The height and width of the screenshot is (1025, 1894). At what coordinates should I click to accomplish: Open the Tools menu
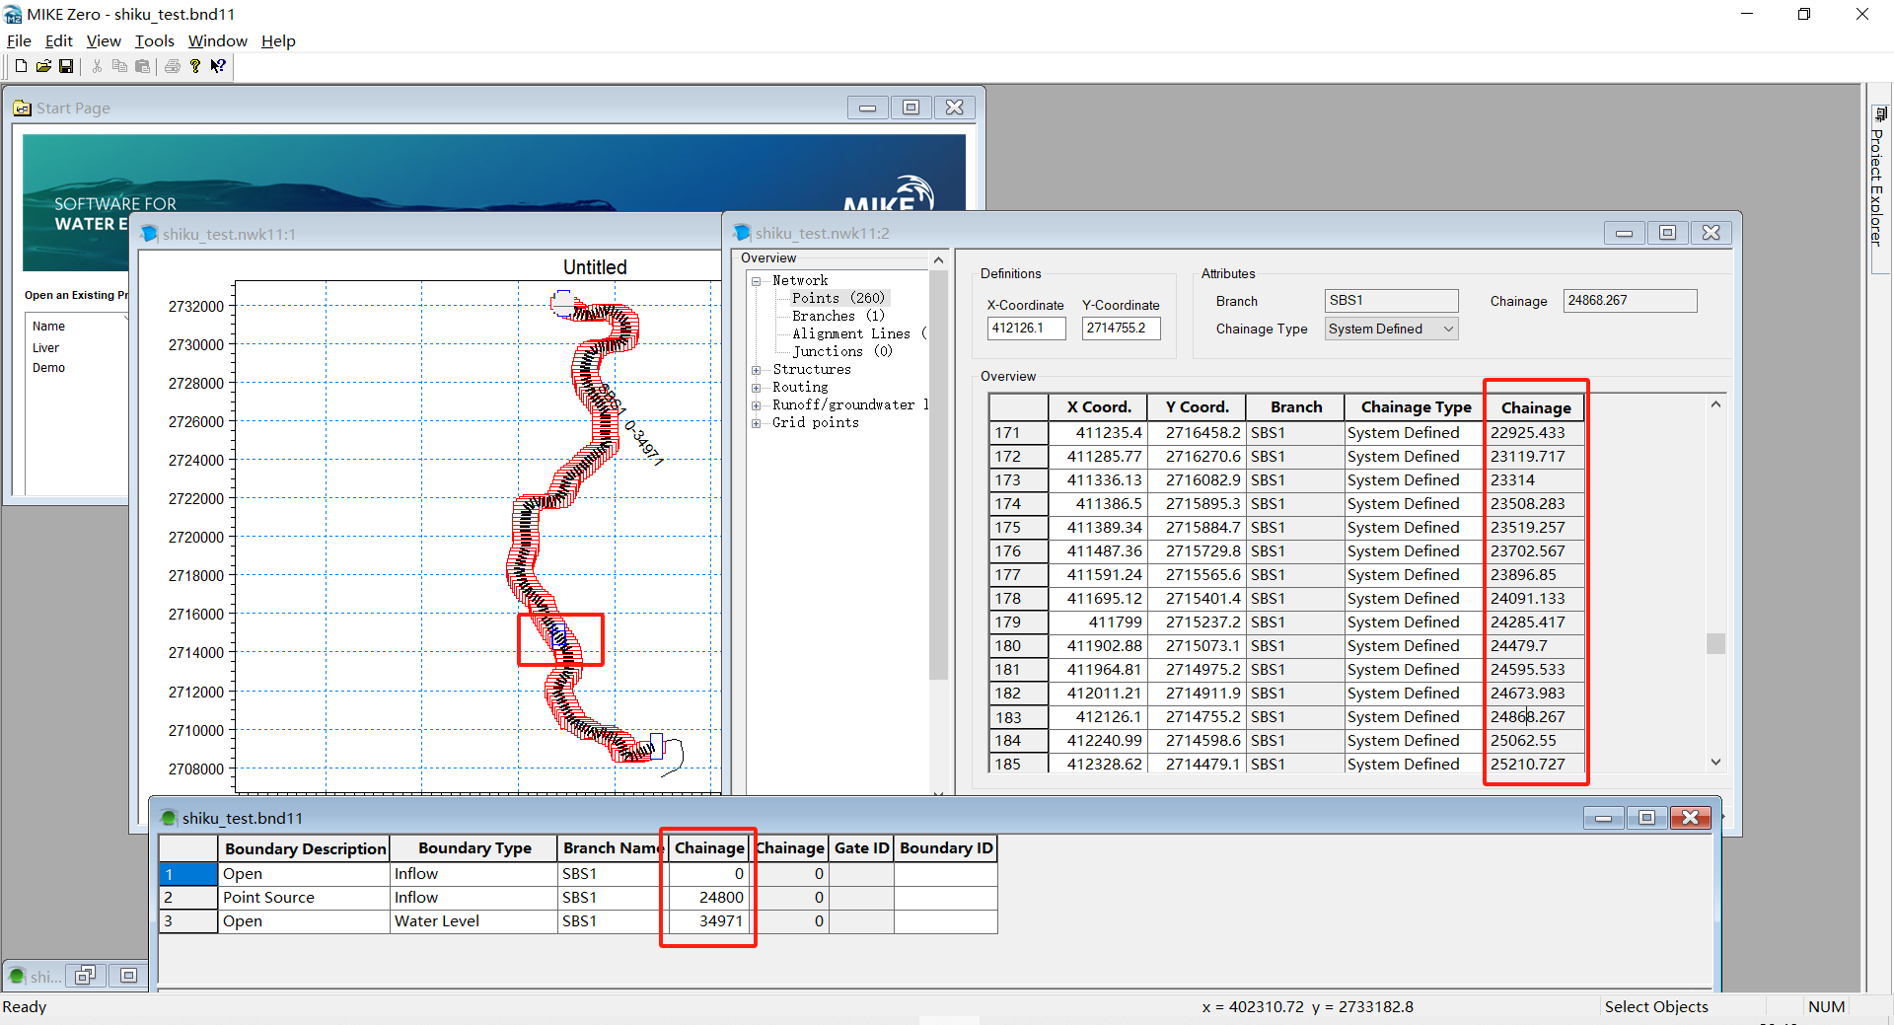(x=154, y=41)
